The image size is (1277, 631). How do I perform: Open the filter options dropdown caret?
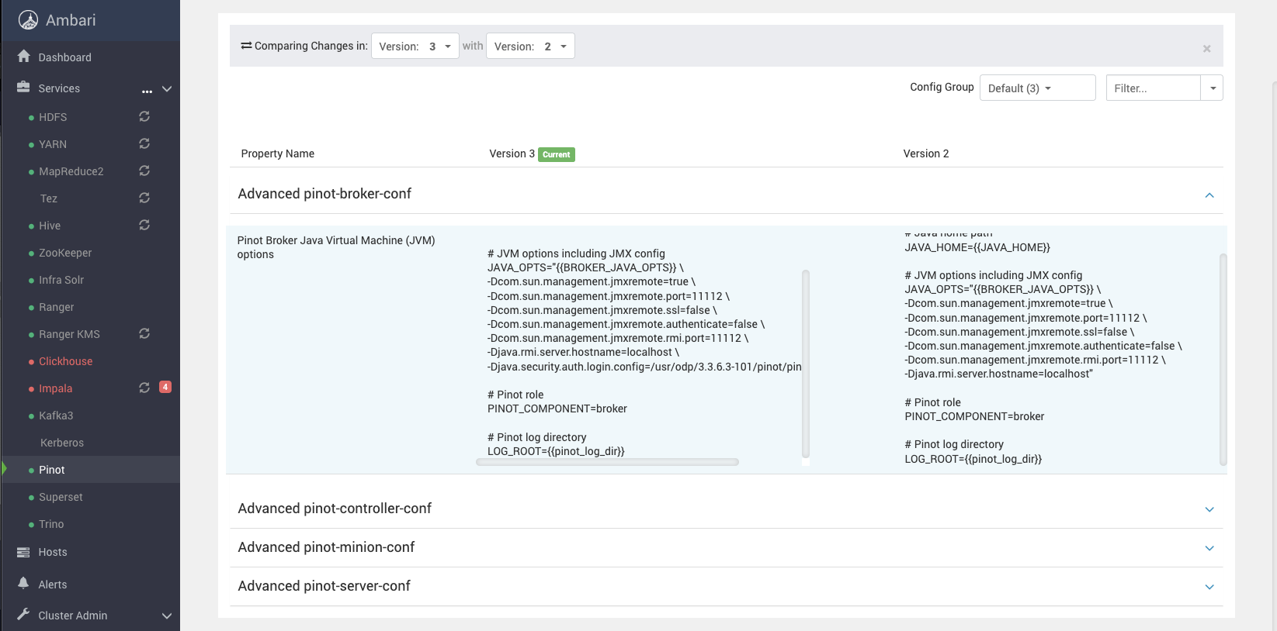(x=1213, y=88)
